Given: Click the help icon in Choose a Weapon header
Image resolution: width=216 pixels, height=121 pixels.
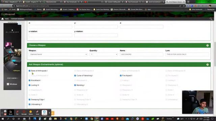Looking at the screenshot, I should click(208, 45).
